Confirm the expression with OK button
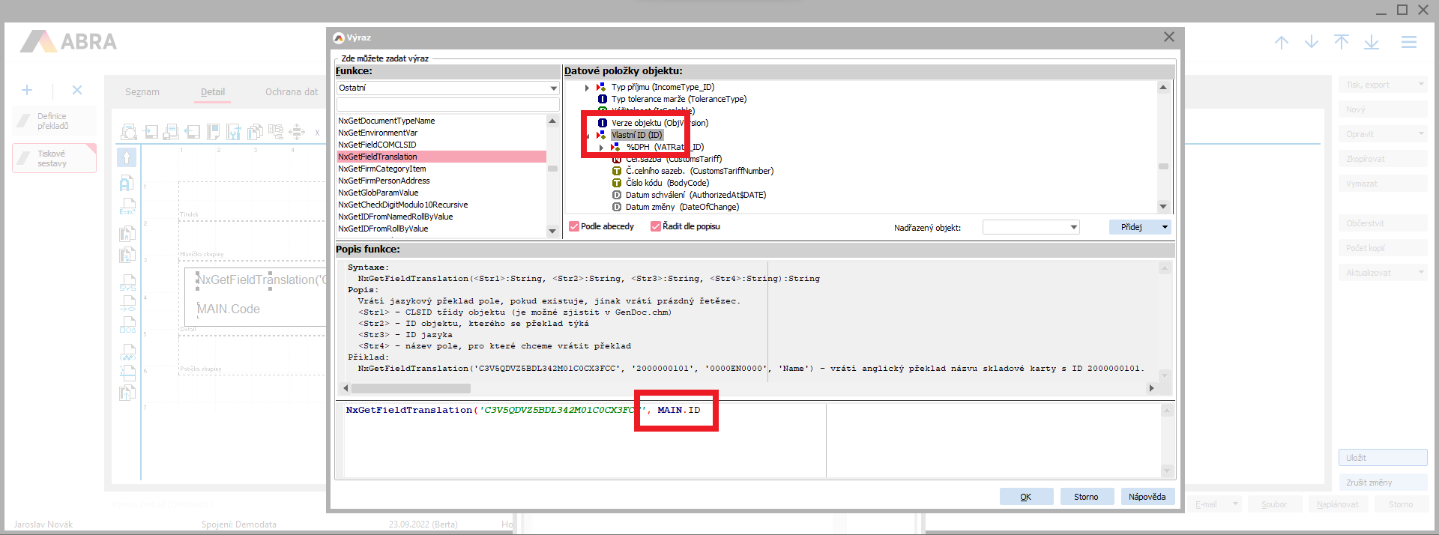1439x535 pixels. pyautogui.click(x=1025, y=497)
